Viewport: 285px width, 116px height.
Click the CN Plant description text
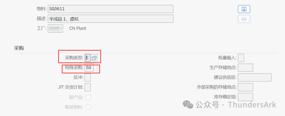[x=78, y=28]
